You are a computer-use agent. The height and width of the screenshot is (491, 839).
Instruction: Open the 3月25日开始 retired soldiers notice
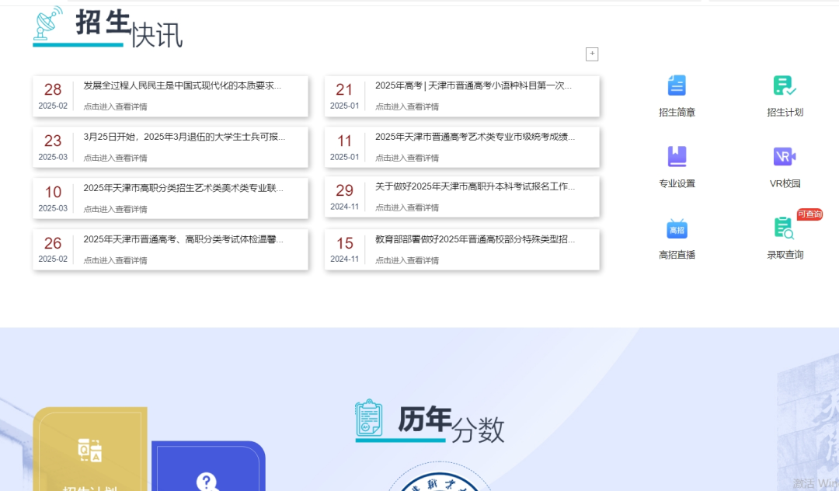(x=184, y=137)
